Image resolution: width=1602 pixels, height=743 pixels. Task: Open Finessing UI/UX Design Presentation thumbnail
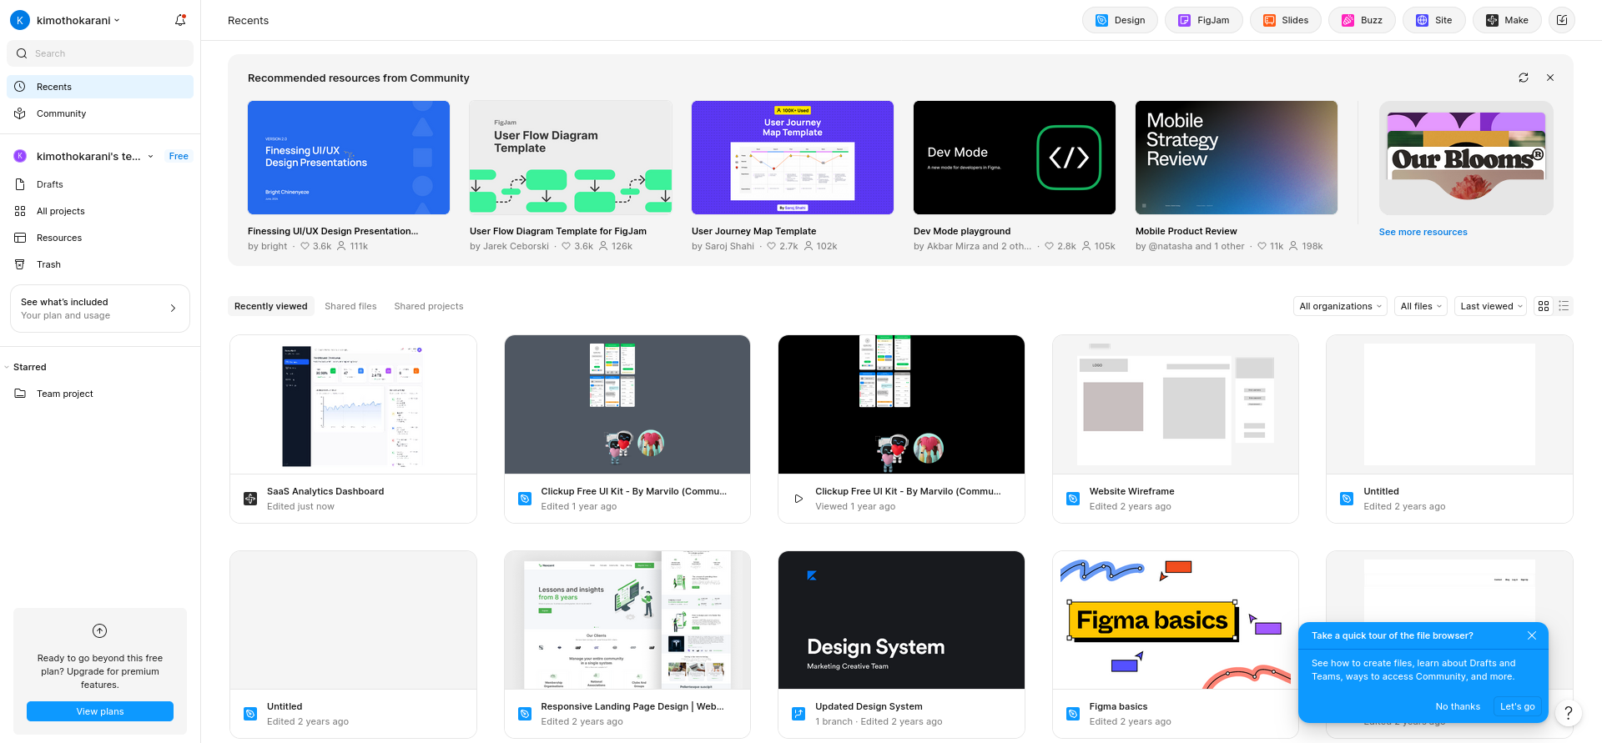point(349,158)
